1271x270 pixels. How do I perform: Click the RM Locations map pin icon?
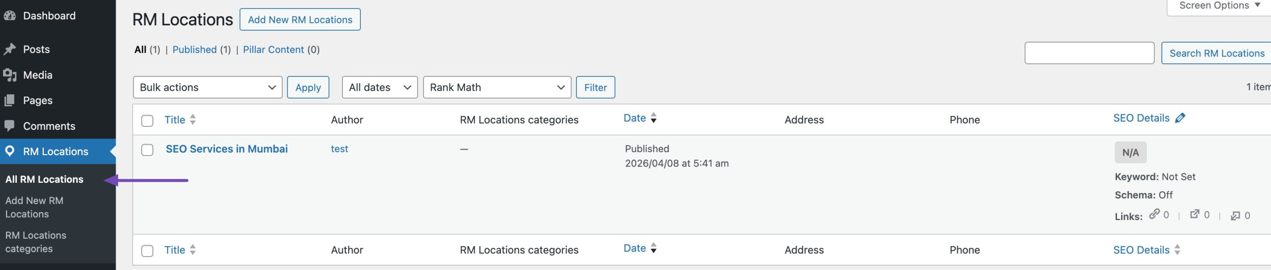pyautogui.click(x=9, y=151)
